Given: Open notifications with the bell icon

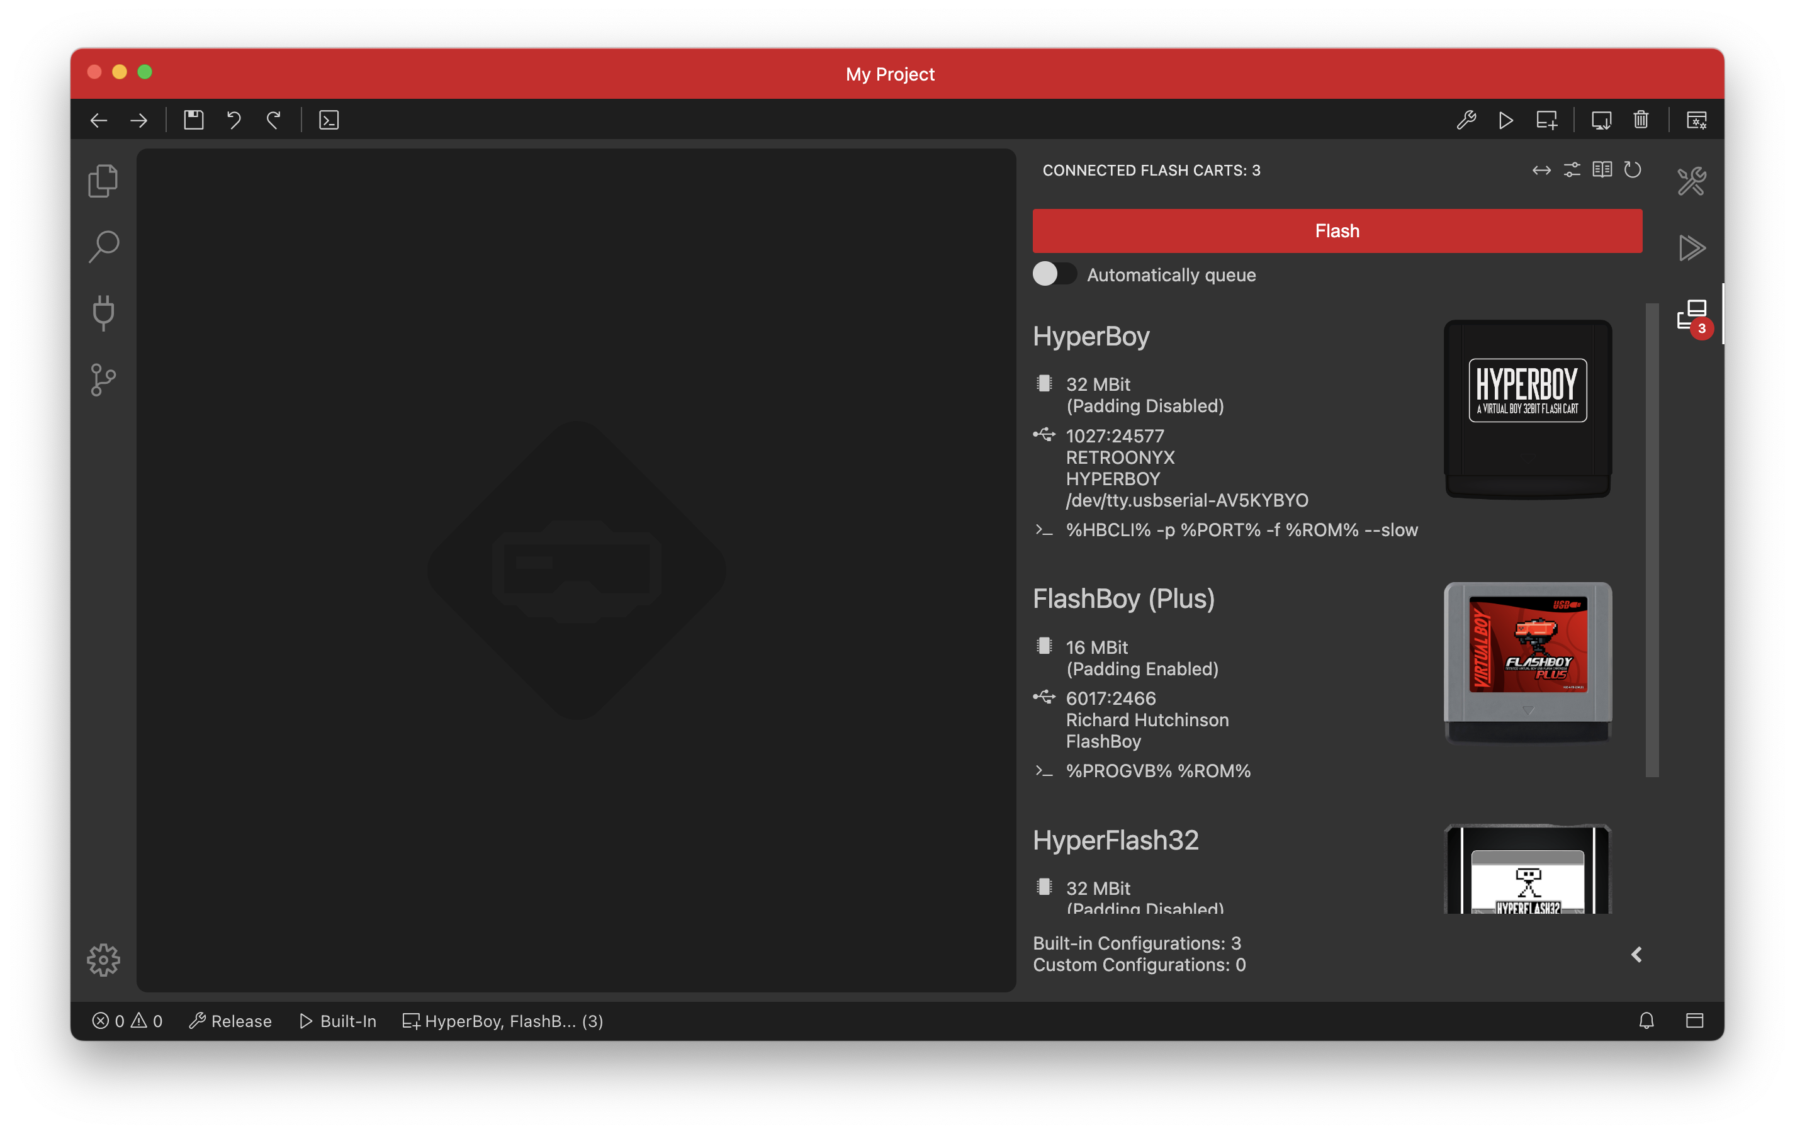Looking at the screenshot, I should (1646, 1021).
